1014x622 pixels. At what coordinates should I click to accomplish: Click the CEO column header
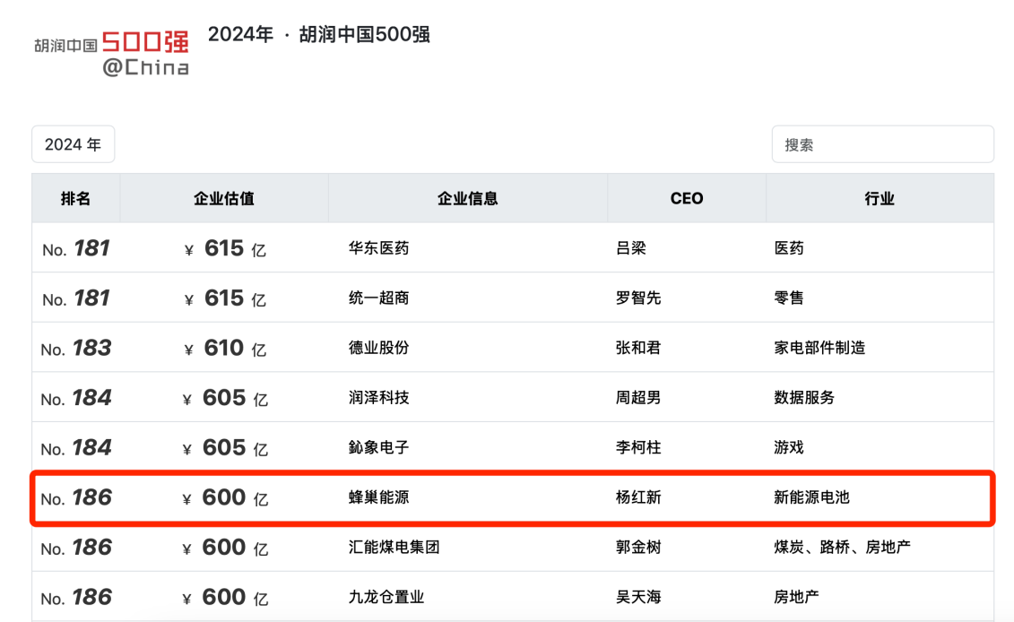(687, 198)
